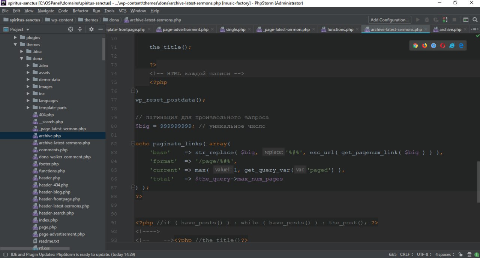Toggle fold marker at line 87
Screen dimensions: 480x258
tap(133, 186)
